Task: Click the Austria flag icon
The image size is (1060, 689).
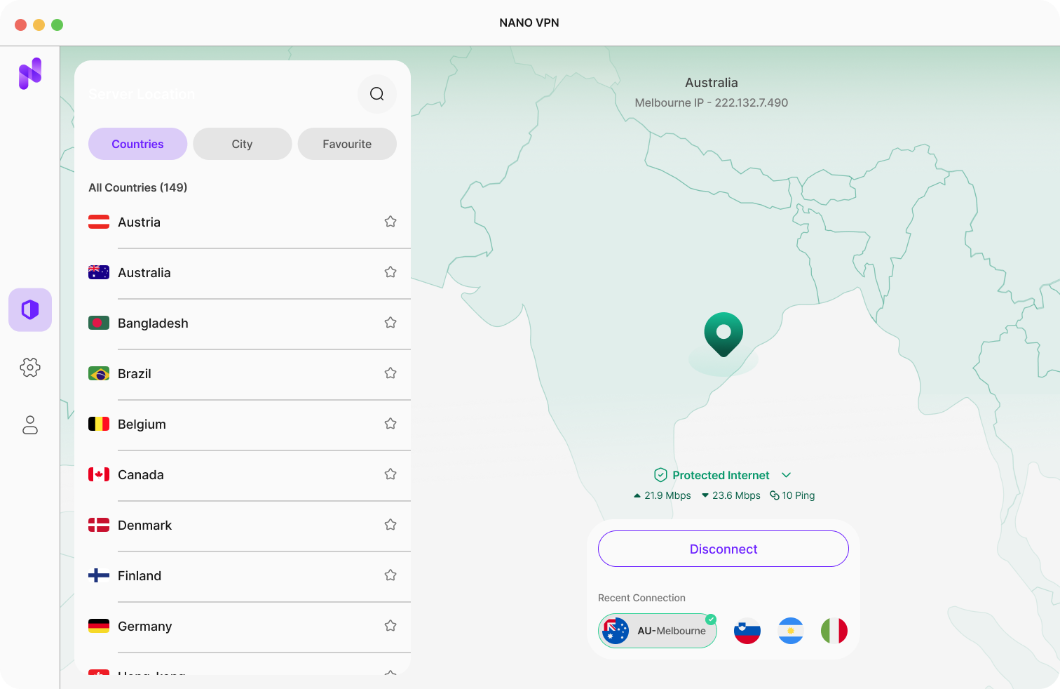Action: [99, 222]
